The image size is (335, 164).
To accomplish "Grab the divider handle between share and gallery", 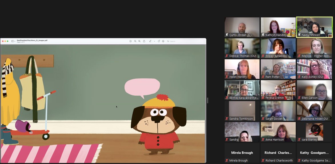I will click(208, 100).
